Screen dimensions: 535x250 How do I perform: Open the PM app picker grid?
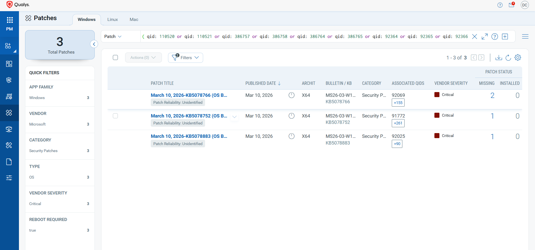coord(9,20)
